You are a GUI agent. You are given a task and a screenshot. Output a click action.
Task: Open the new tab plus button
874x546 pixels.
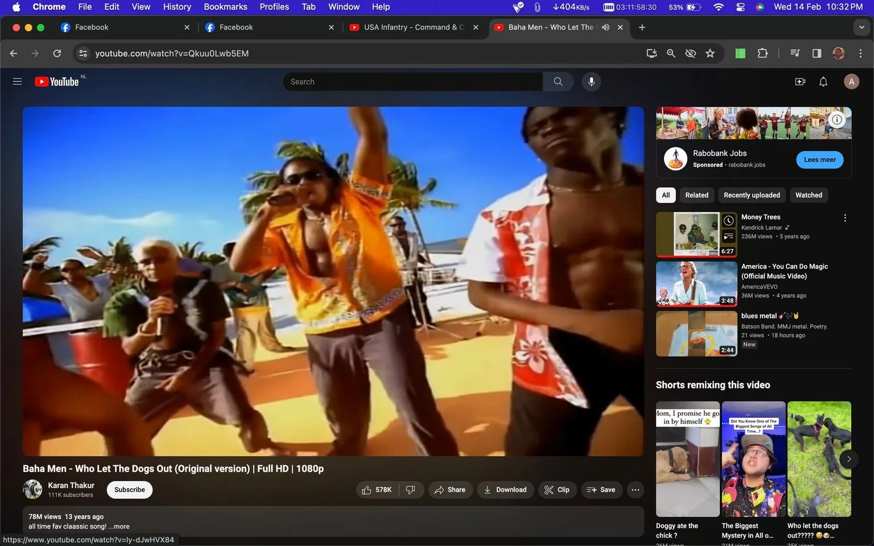point(642,27)
